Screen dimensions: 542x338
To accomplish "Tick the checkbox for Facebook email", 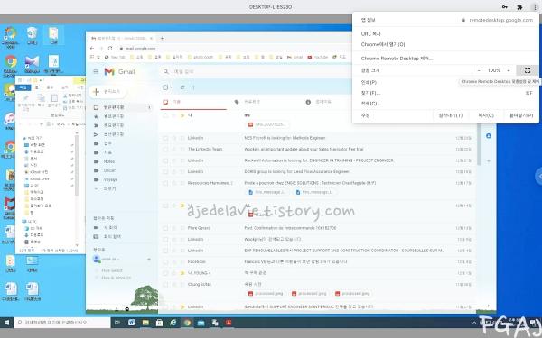I will [165, 262].
